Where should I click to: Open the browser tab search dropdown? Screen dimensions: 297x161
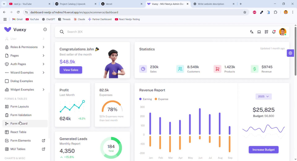[4, 4]
